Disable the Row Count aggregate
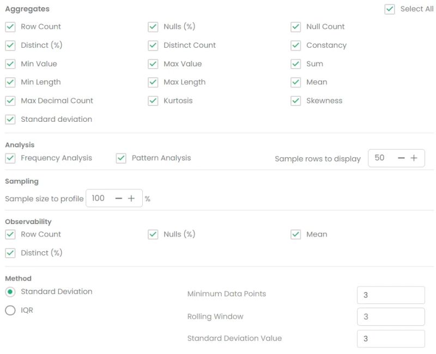Screen dimensions: 436x354 click(10, 27)
